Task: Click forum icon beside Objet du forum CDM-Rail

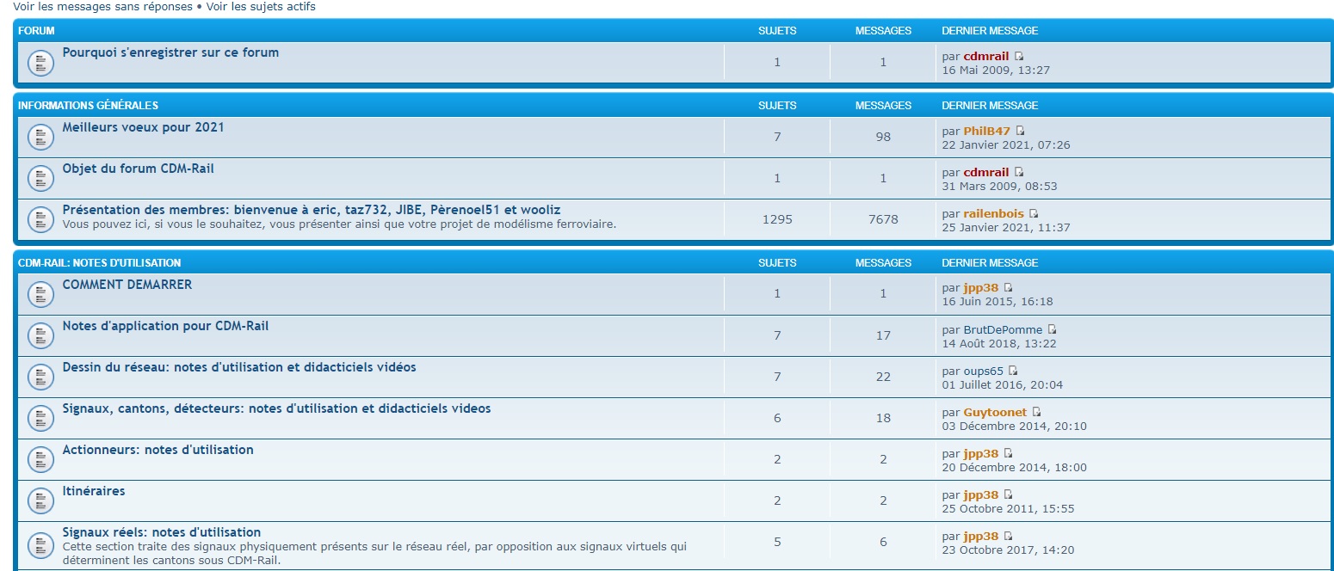Action: coord(41,178)
